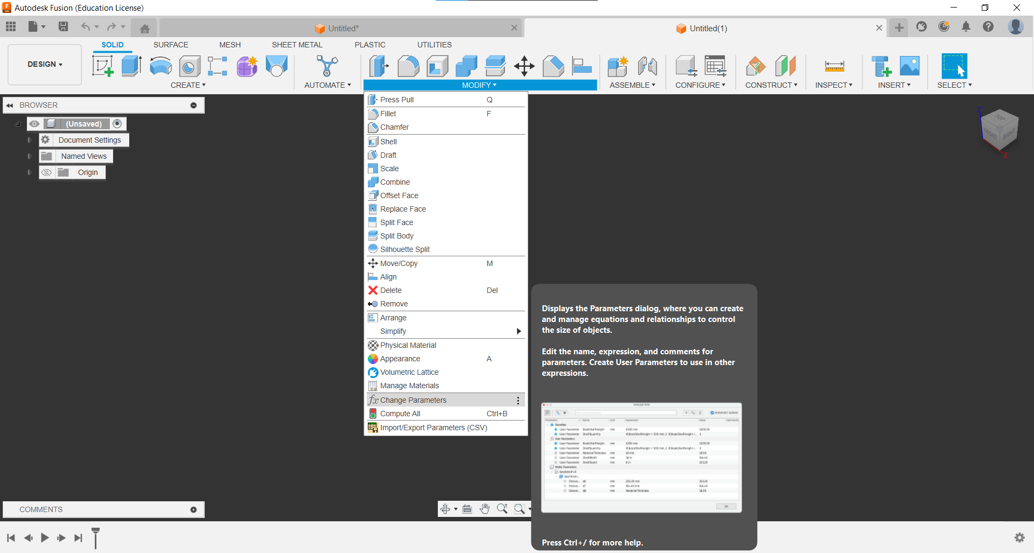This screenshot has height=553, width=1034.
Task: Click the Insert image canvas icon
Action: (x=910, y=66)
